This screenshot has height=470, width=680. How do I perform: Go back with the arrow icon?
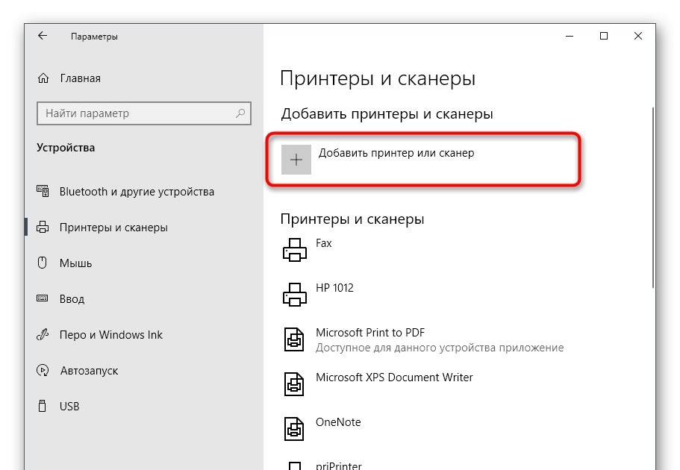click(x=43, y=36)
